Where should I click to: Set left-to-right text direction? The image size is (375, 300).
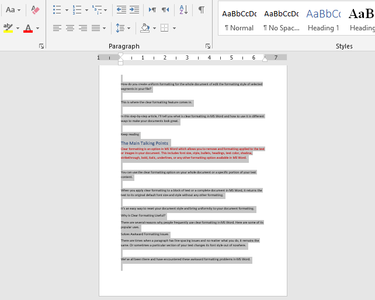point(152,10)
